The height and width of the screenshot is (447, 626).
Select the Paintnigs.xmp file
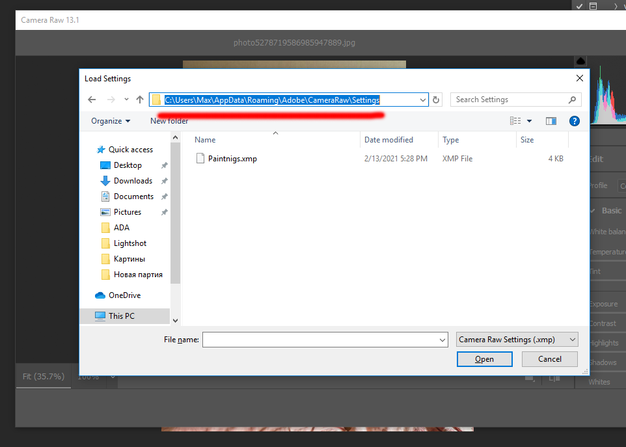point(232,159)
